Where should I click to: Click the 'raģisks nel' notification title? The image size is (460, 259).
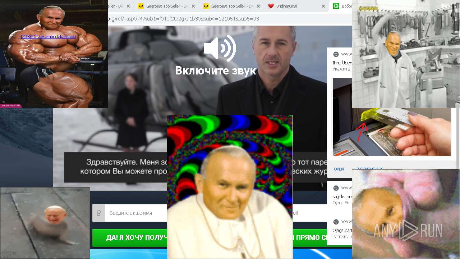(x=342, y=197)
